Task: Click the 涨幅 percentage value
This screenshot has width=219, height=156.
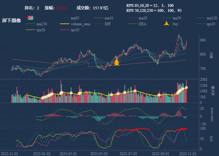Action: [x=62, y=8]
